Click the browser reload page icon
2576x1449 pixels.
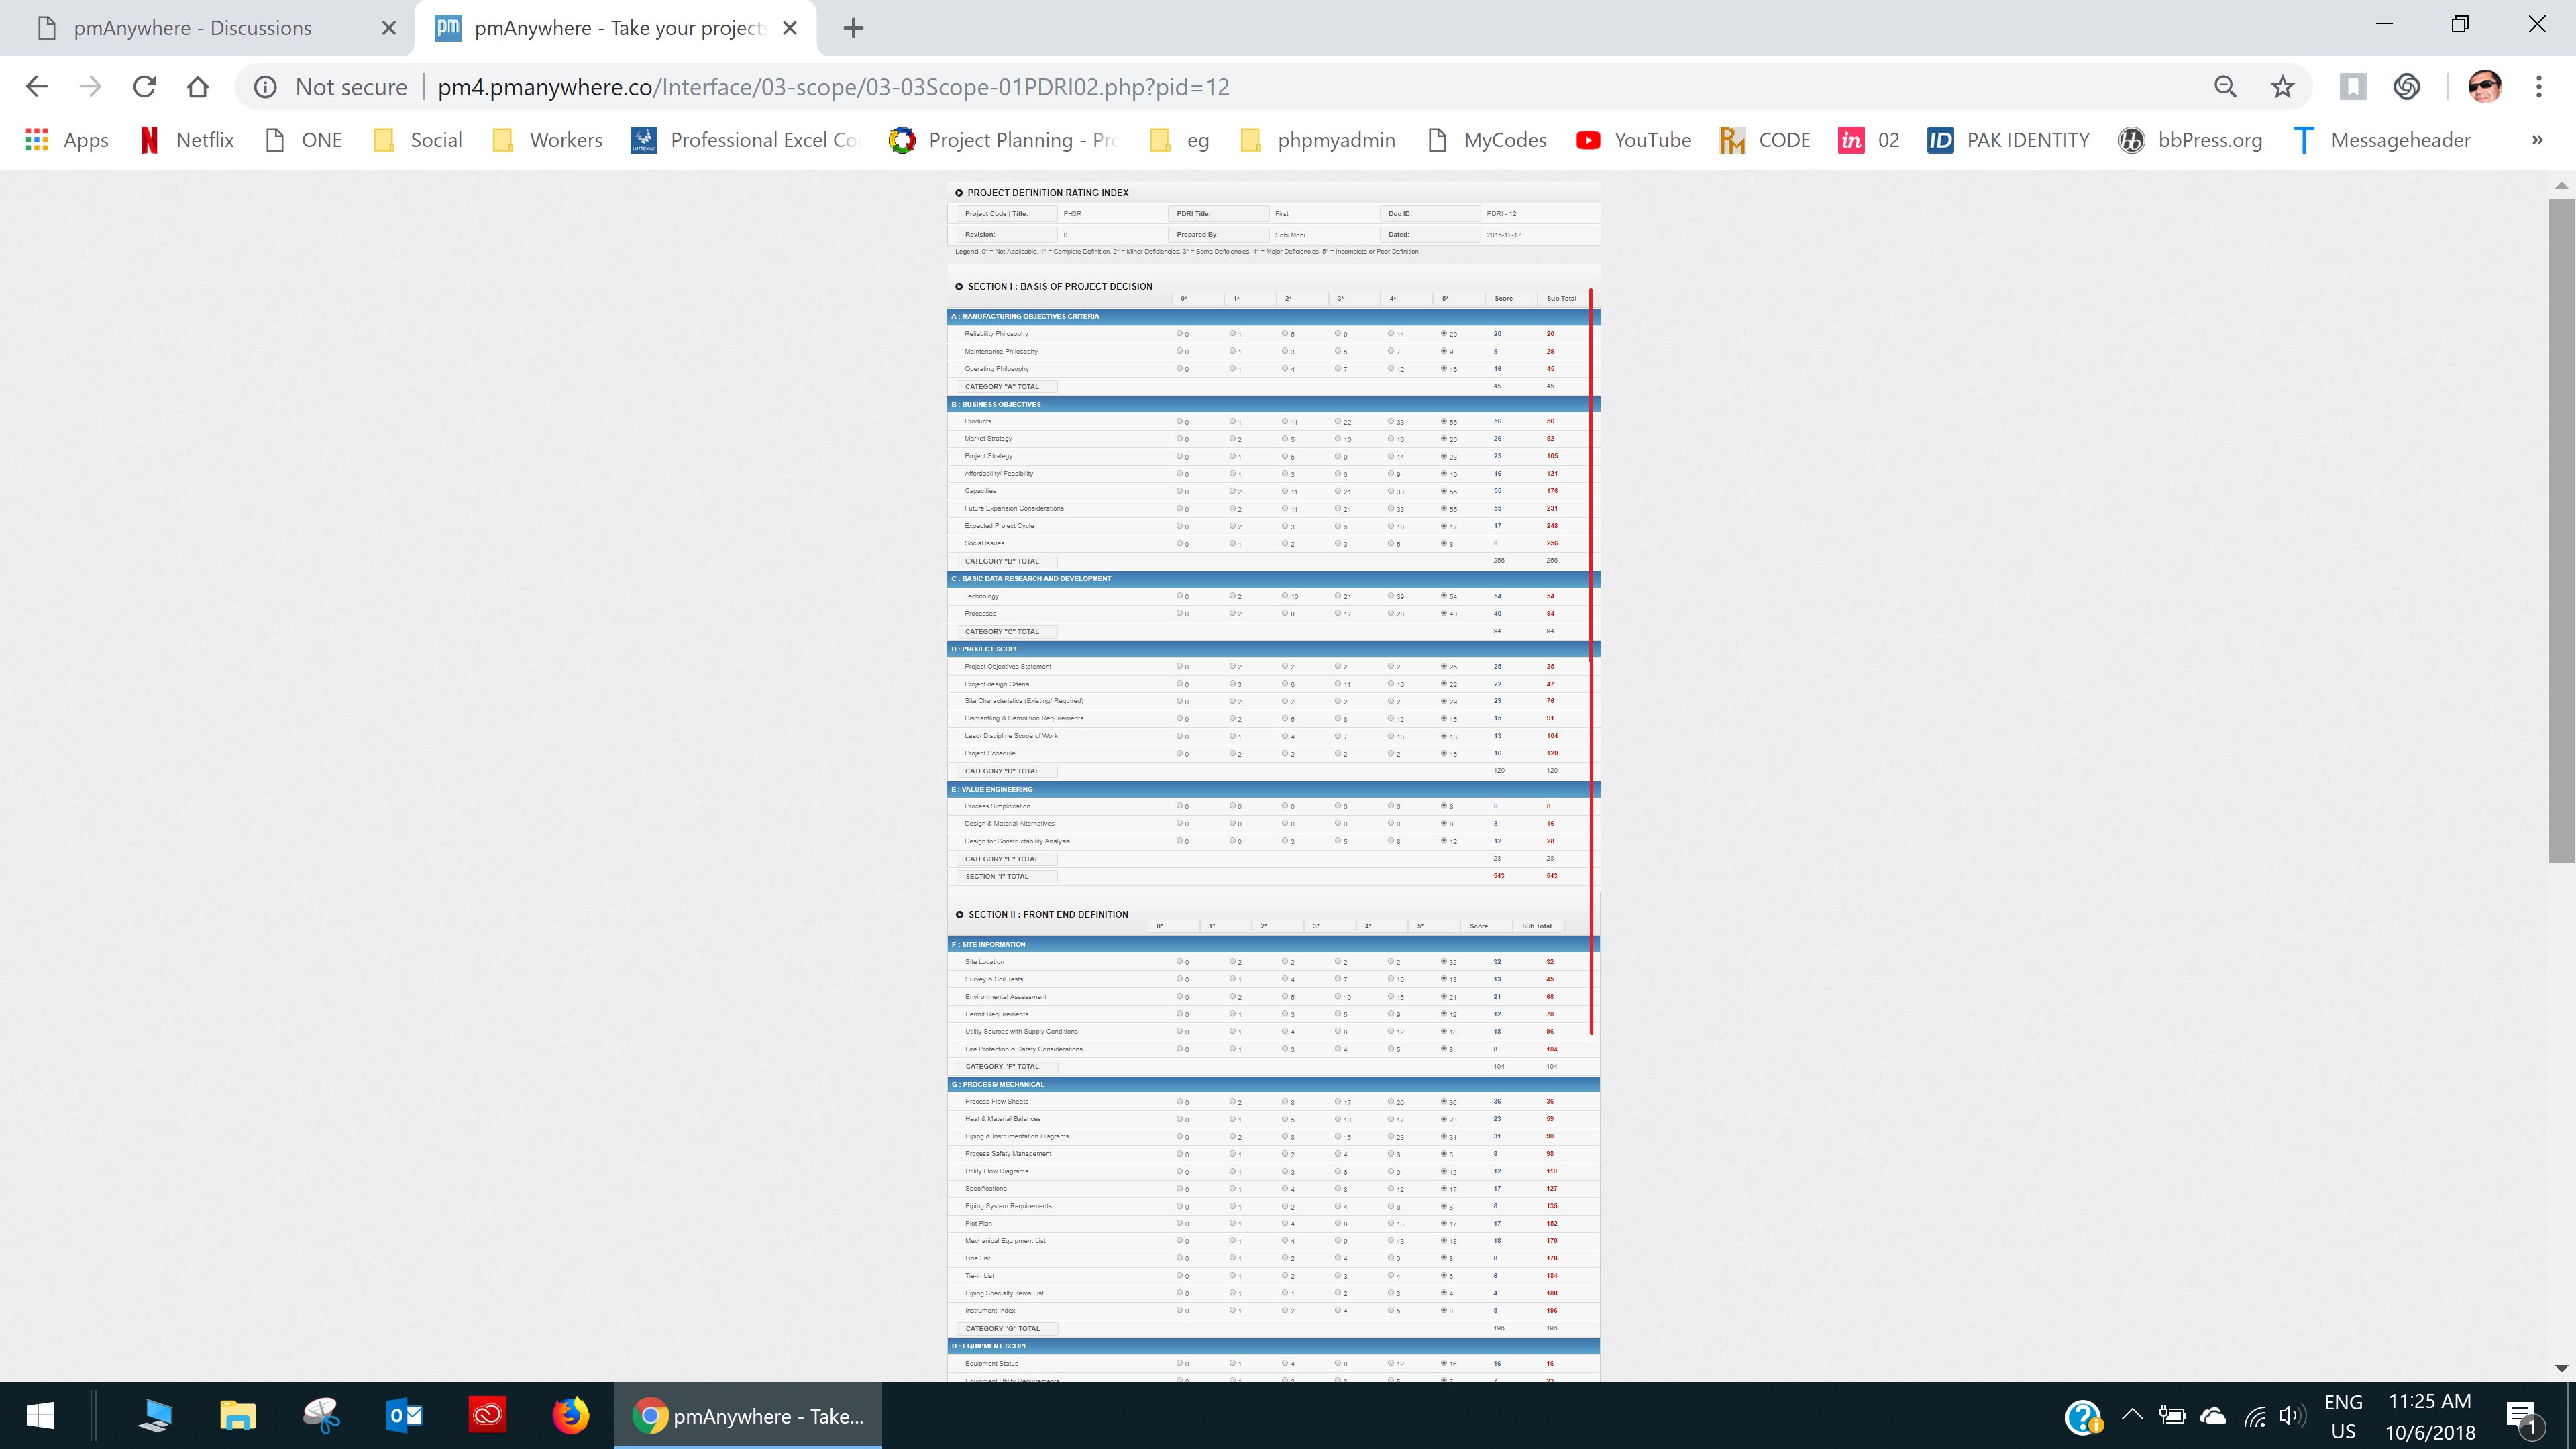tap(144, 87)
